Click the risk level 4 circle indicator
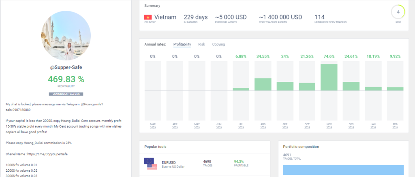 (x=398, y=12)
